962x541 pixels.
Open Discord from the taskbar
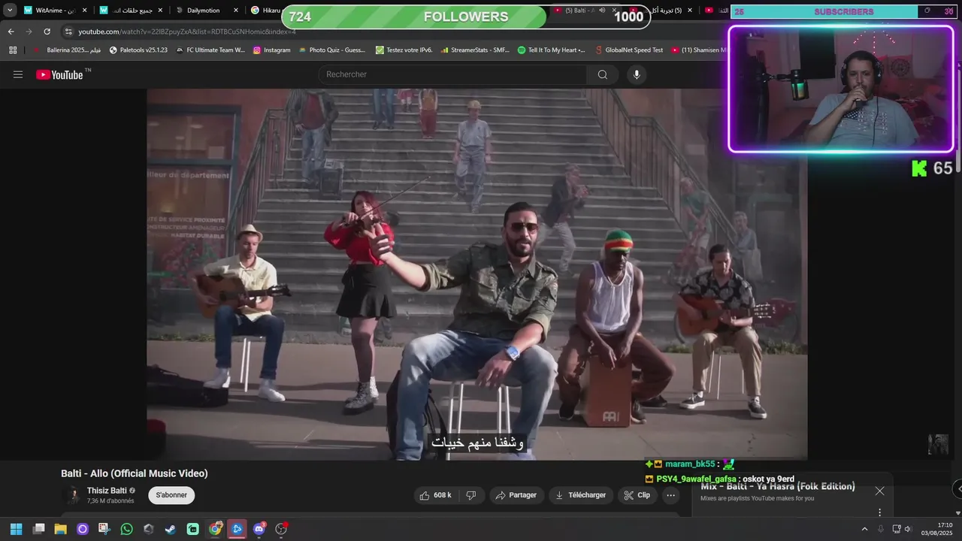(x=259, y=529)
